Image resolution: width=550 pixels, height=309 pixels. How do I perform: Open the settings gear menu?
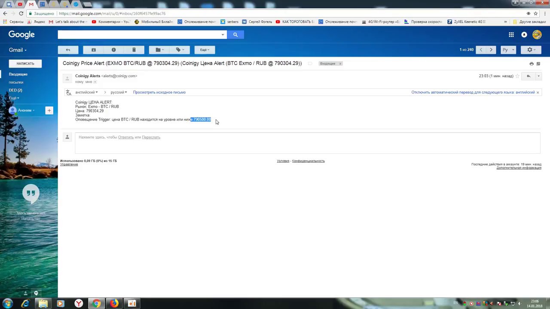tap(532, 50)
